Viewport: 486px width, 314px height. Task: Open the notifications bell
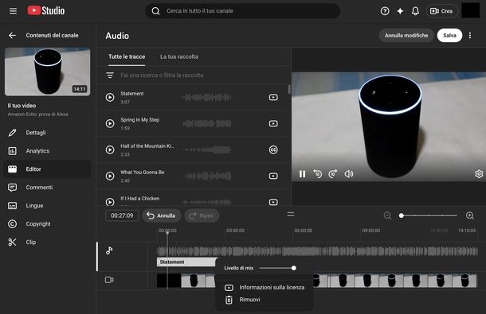click(x=415, y=11)
